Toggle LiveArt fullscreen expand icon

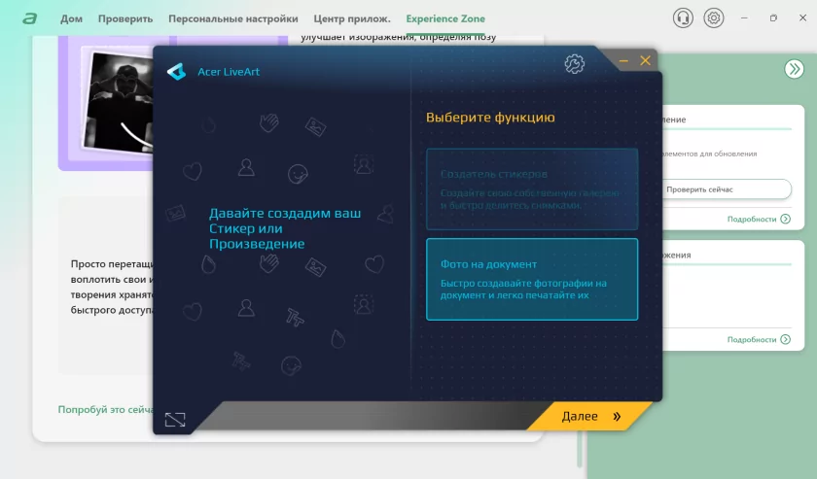175,420
